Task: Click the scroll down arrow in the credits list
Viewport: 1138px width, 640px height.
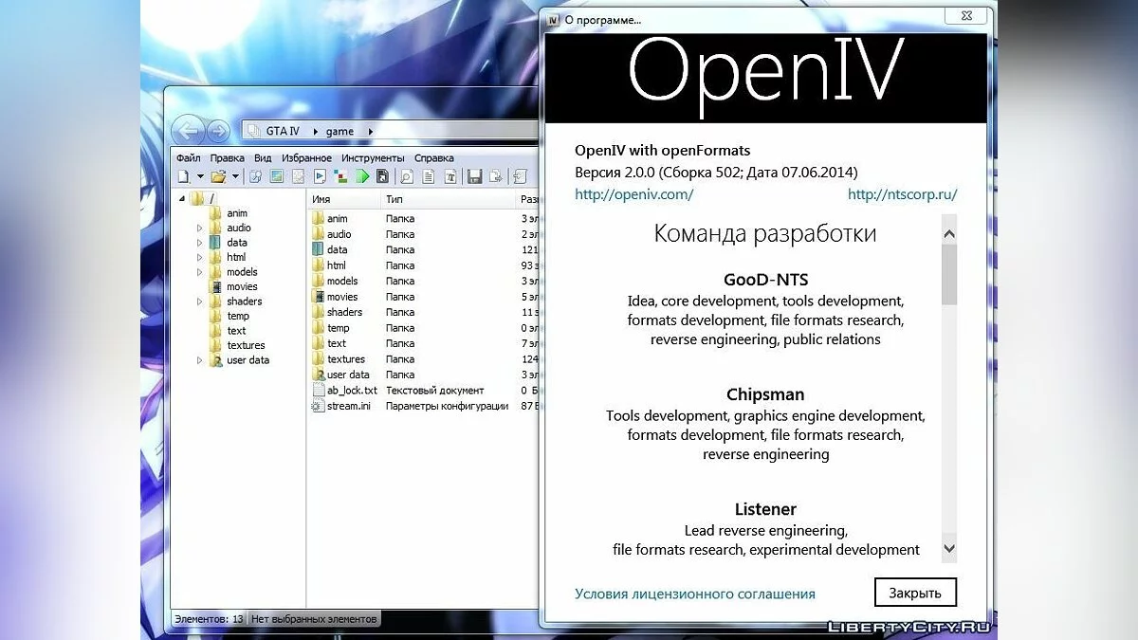Action: pyautogui.click(x=949, y=548)
